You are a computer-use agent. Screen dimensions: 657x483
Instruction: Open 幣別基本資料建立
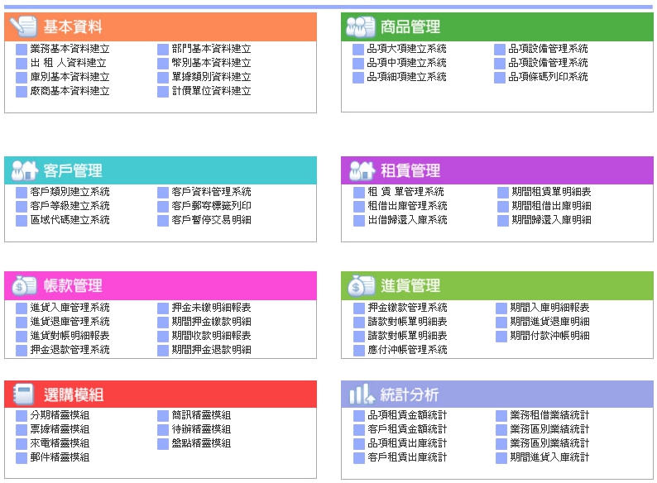[211, 63]
